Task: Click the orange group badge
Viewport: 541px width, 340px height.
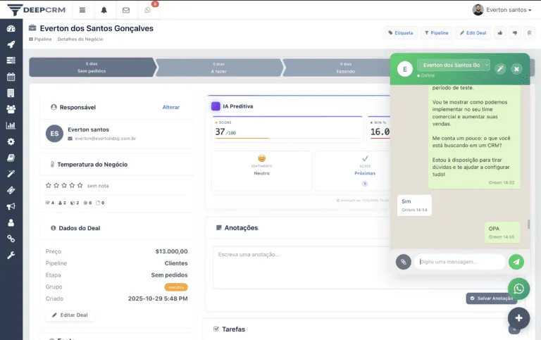Action: (176, 287)
